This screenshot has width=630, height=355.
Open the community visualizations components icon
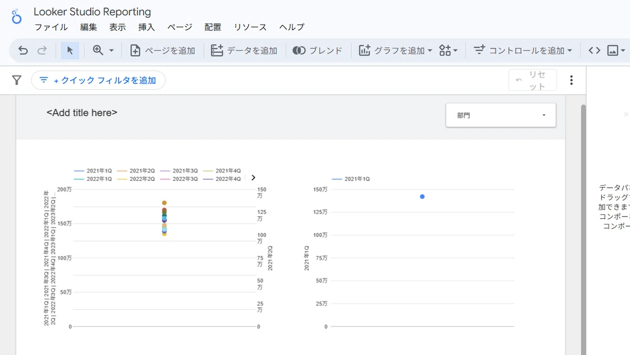pyautogui.click(x=448, y=50)
